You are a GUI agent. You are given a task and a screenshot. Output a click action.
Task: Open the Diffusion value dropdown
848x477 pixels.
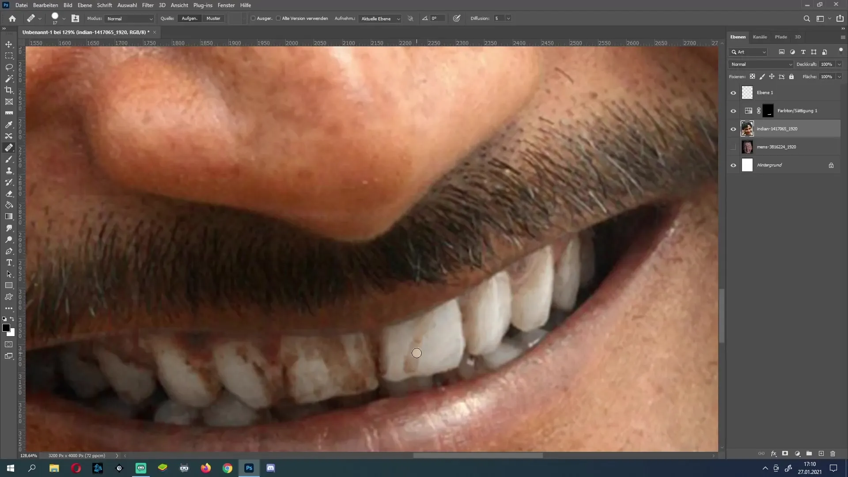click(507, 18)
